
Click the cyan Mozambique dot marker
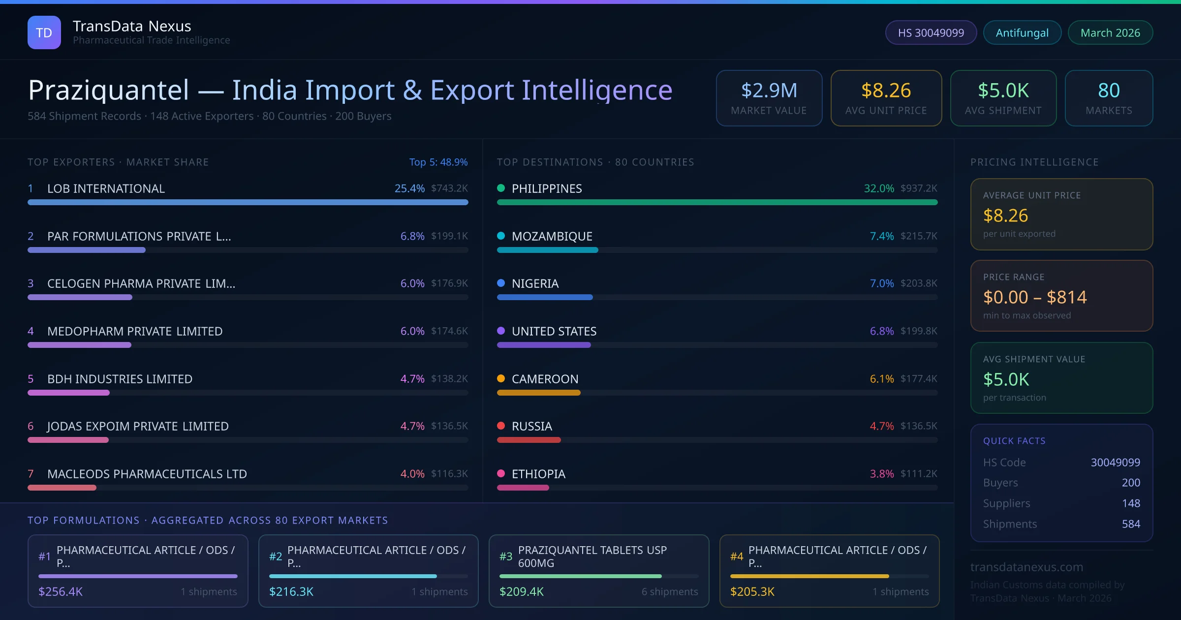pos(501,236)
